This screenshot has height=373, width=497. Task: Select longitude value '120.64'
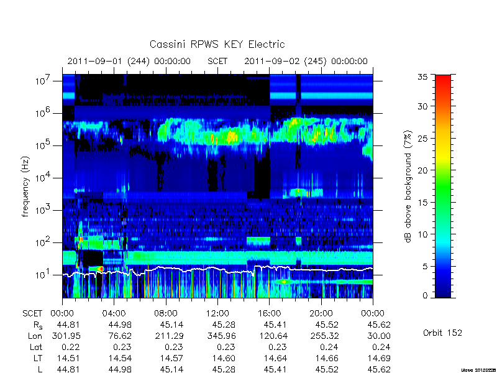273,336
